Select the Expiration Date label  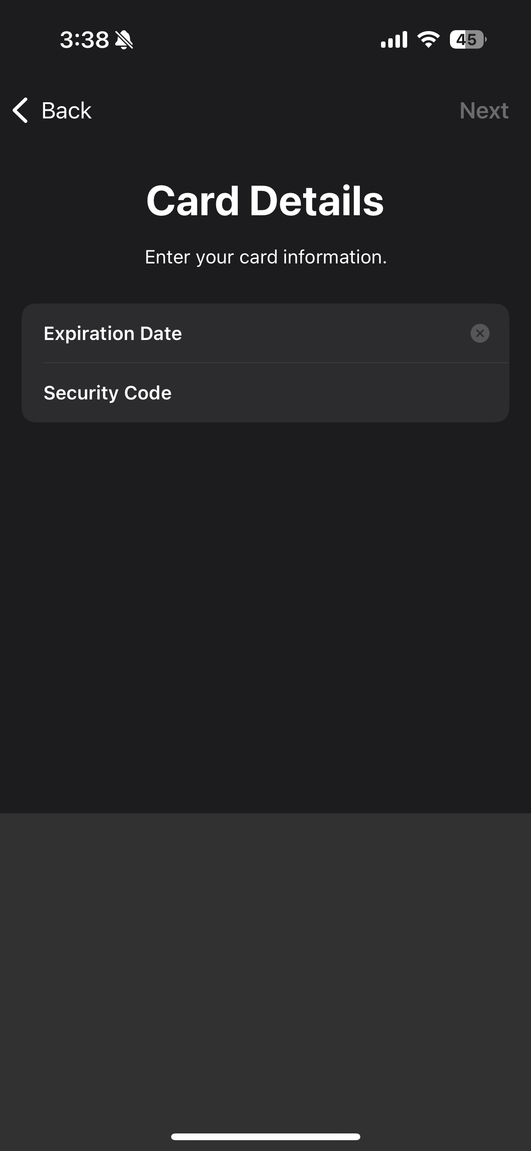113,334
